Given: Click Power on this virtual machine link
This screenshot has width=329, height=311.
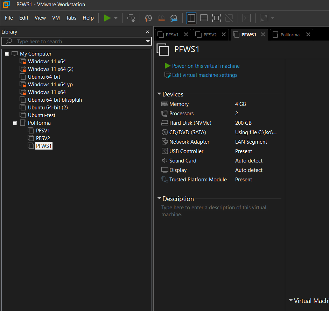Looking at the screenshot, I should pos(206,66).
